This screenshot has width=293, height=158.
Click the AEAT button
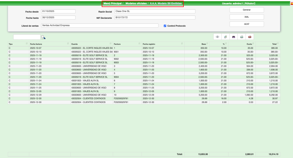(246, 24)
